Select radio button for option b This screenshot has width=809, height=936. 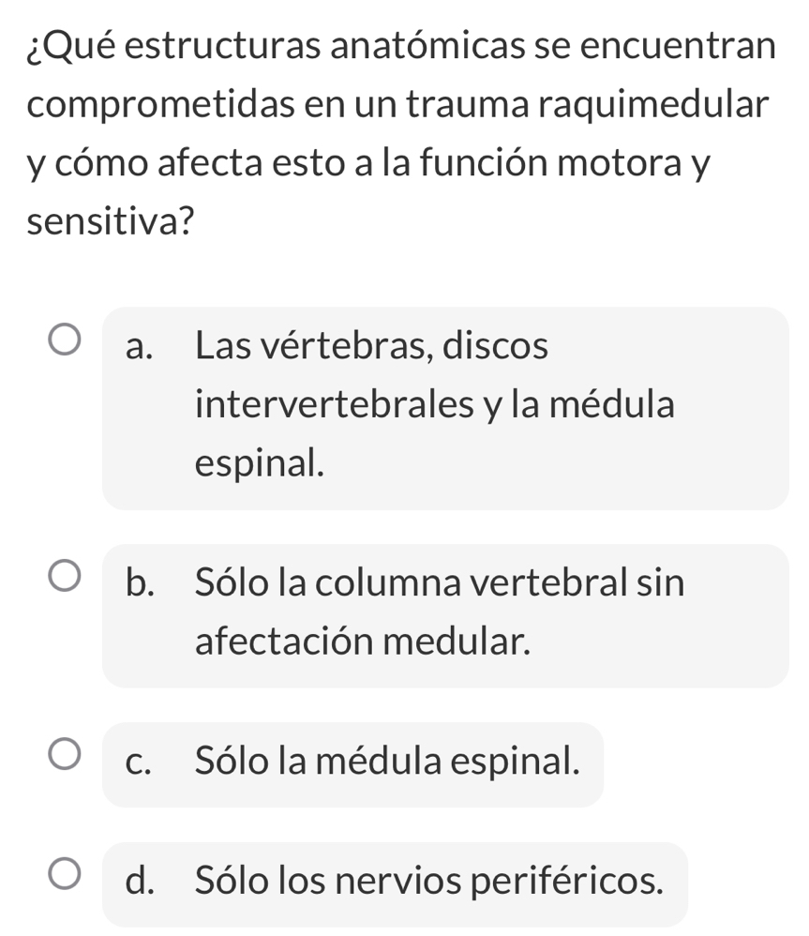pos(65,576)
